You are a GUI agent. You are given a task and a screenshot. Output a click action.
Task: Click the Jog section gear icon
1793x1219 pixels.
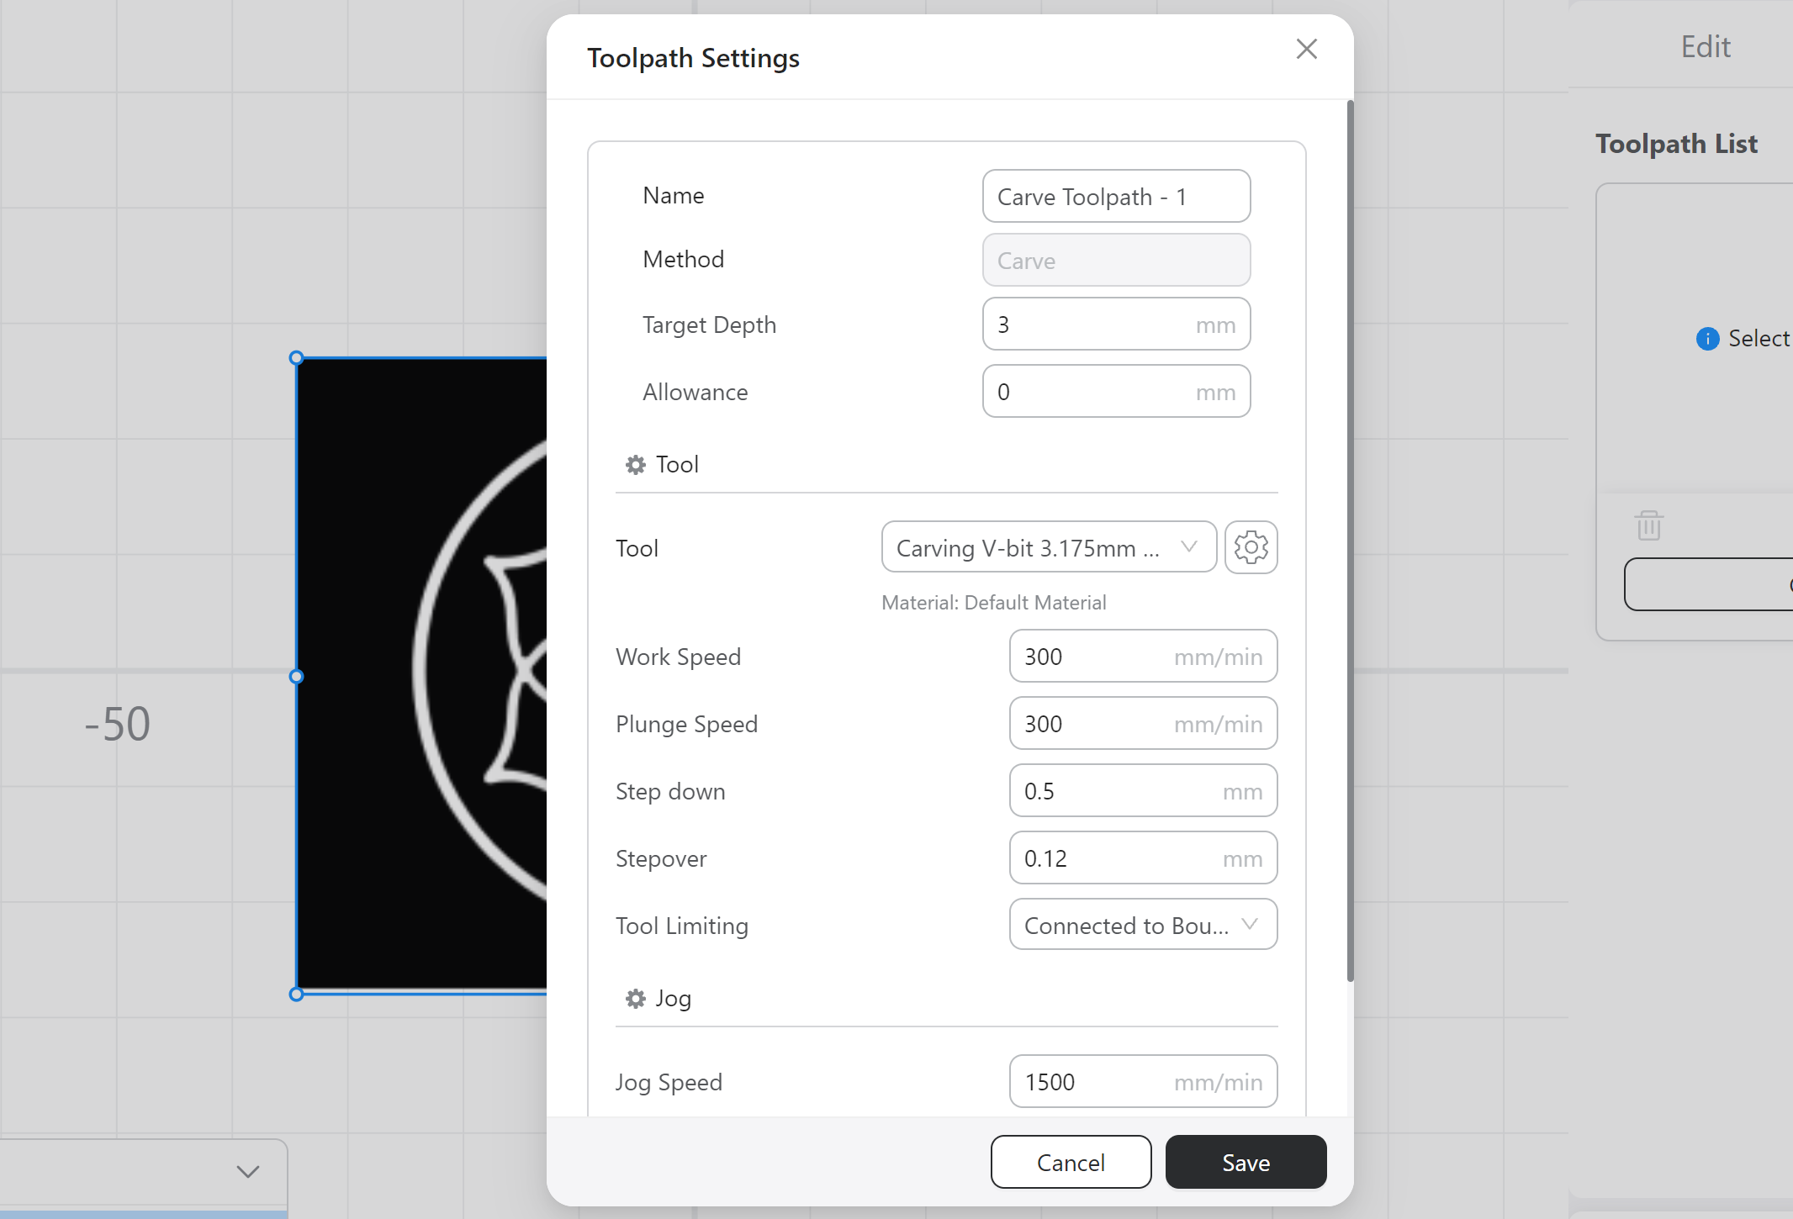coord(636,998)
